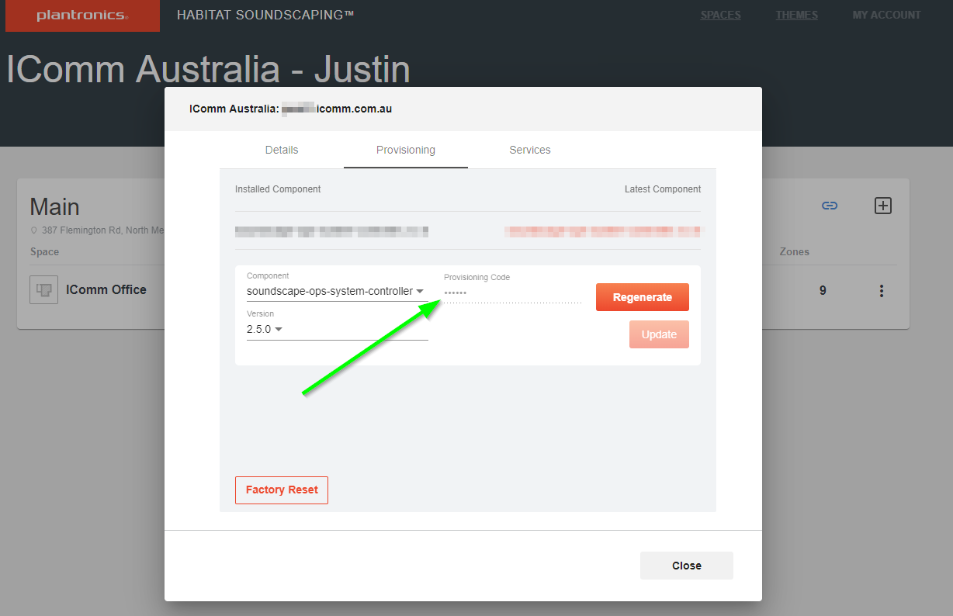Image resolution: width=953 pixels, height=616 pixels.
Task: Click the HABITAT SOUNDSCAPING title
Action: [x=265, y=15]
